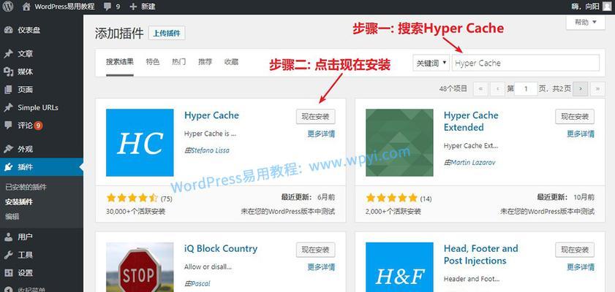Click the 页面 pages icon

8,90
